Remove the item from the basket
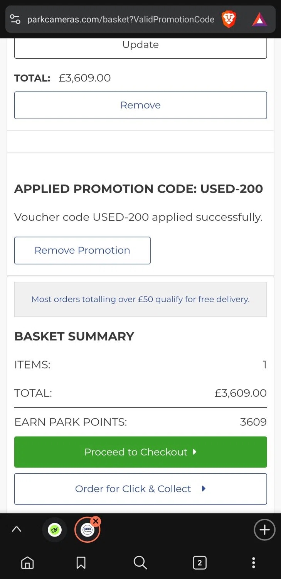Image resolution: width=281 pixels, height=579 pixels. [140, 105]
